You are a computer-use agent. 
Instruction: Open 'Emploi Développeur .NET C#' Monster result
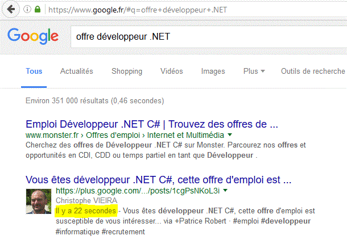[152, 124]
